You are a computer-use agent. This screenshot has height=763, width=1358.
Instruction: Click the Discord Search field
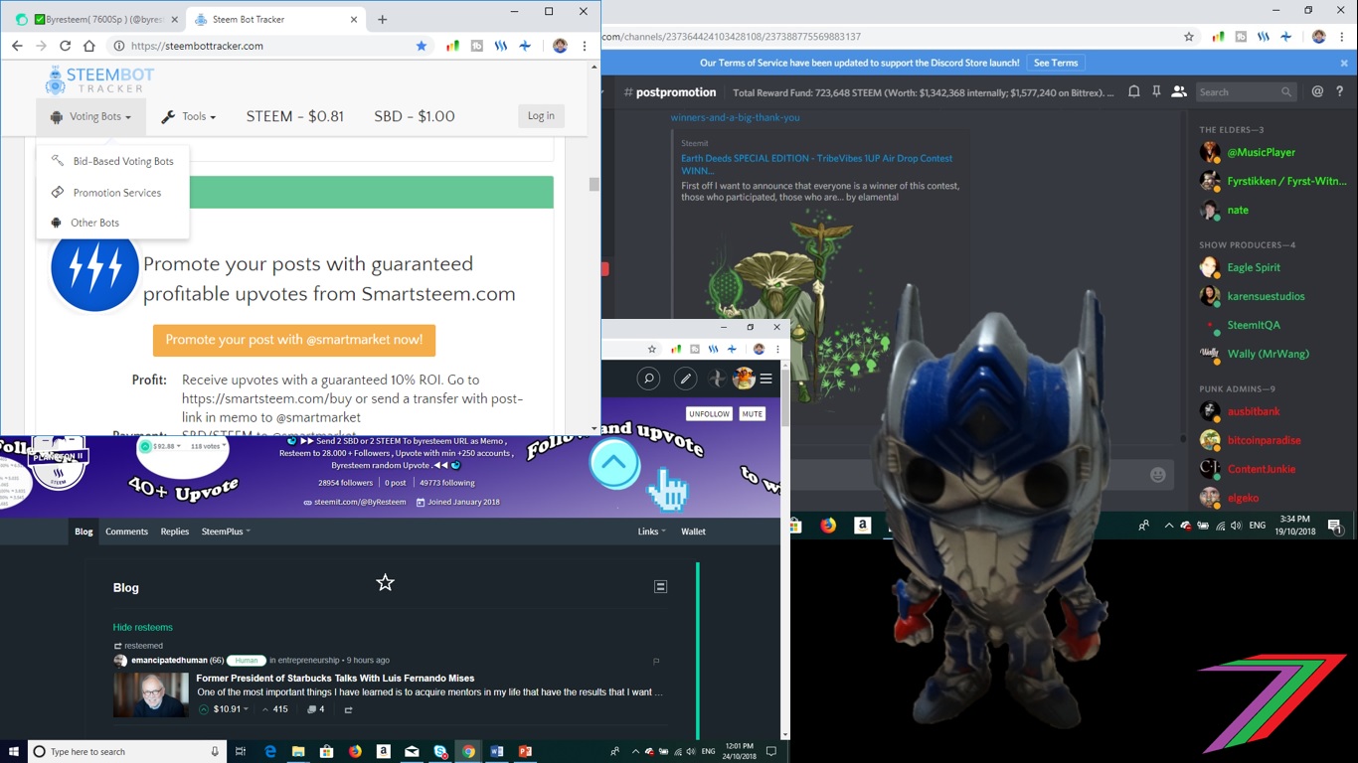tap(1247, 91)
